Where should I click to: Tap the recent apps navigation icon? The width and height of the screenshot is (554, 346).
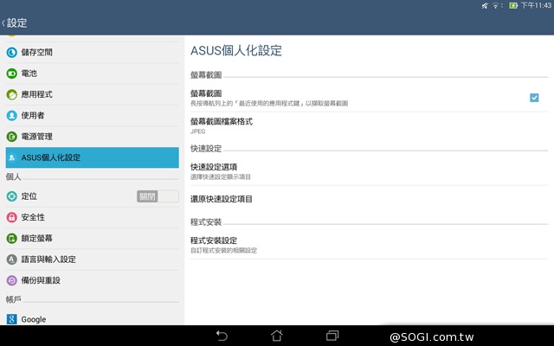click(332, 336)
